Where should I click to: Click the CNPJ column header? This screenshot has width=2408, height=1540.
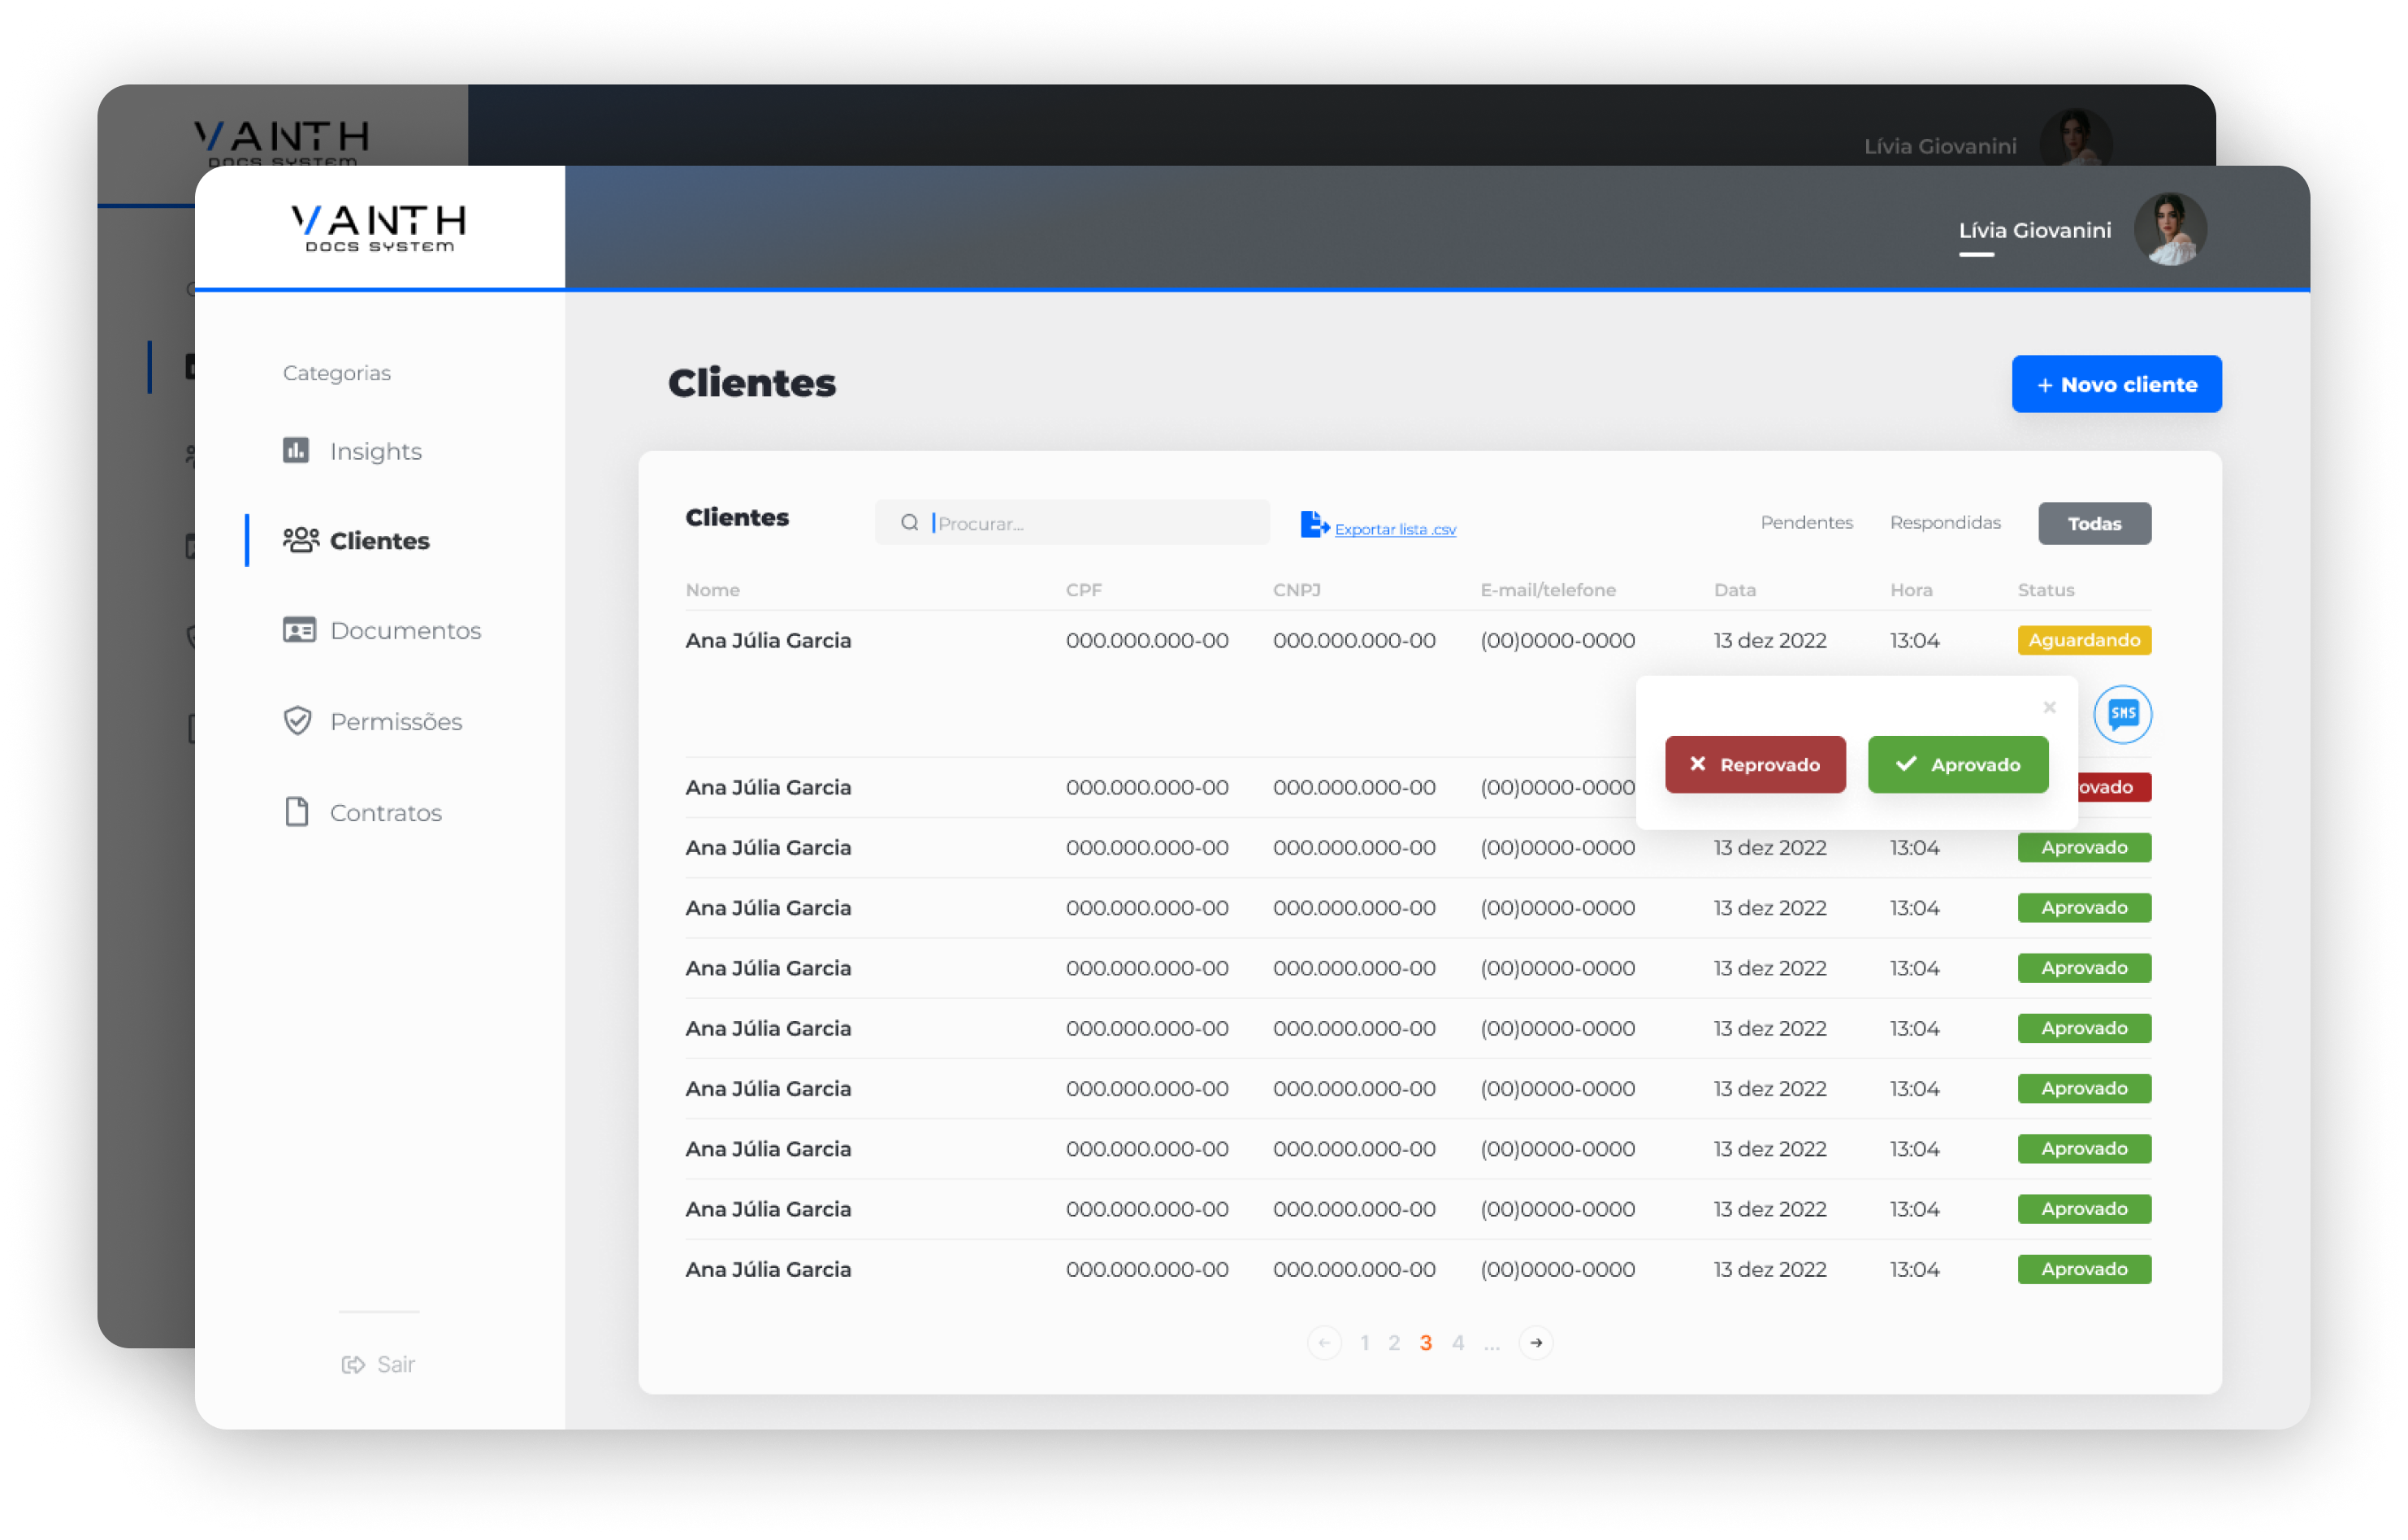tap(1297, 590)
